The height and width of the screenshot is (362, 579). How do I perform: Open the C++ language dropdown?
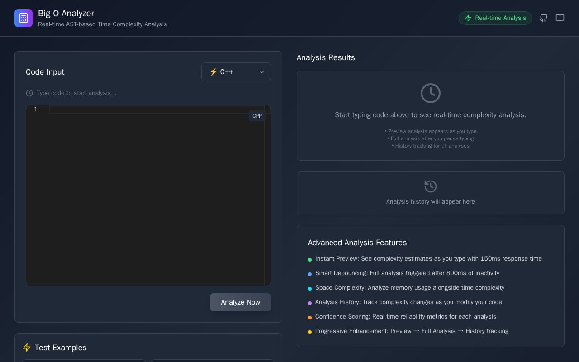[236, 72]
